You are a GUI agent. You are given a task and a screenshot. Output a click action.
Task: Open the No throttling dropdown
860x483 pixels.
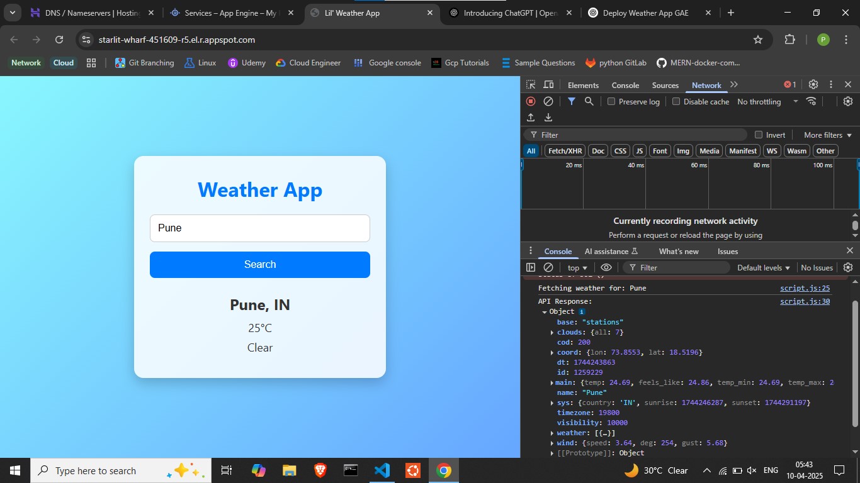click(767, 101)
